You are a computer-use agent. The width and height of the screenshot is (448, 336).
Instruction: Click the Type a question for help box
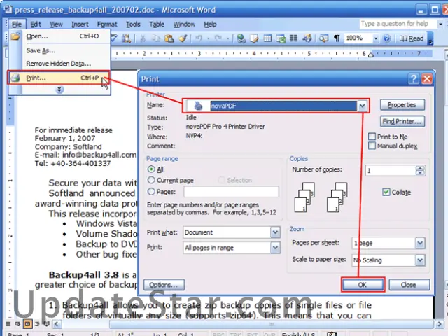point(398,24)
